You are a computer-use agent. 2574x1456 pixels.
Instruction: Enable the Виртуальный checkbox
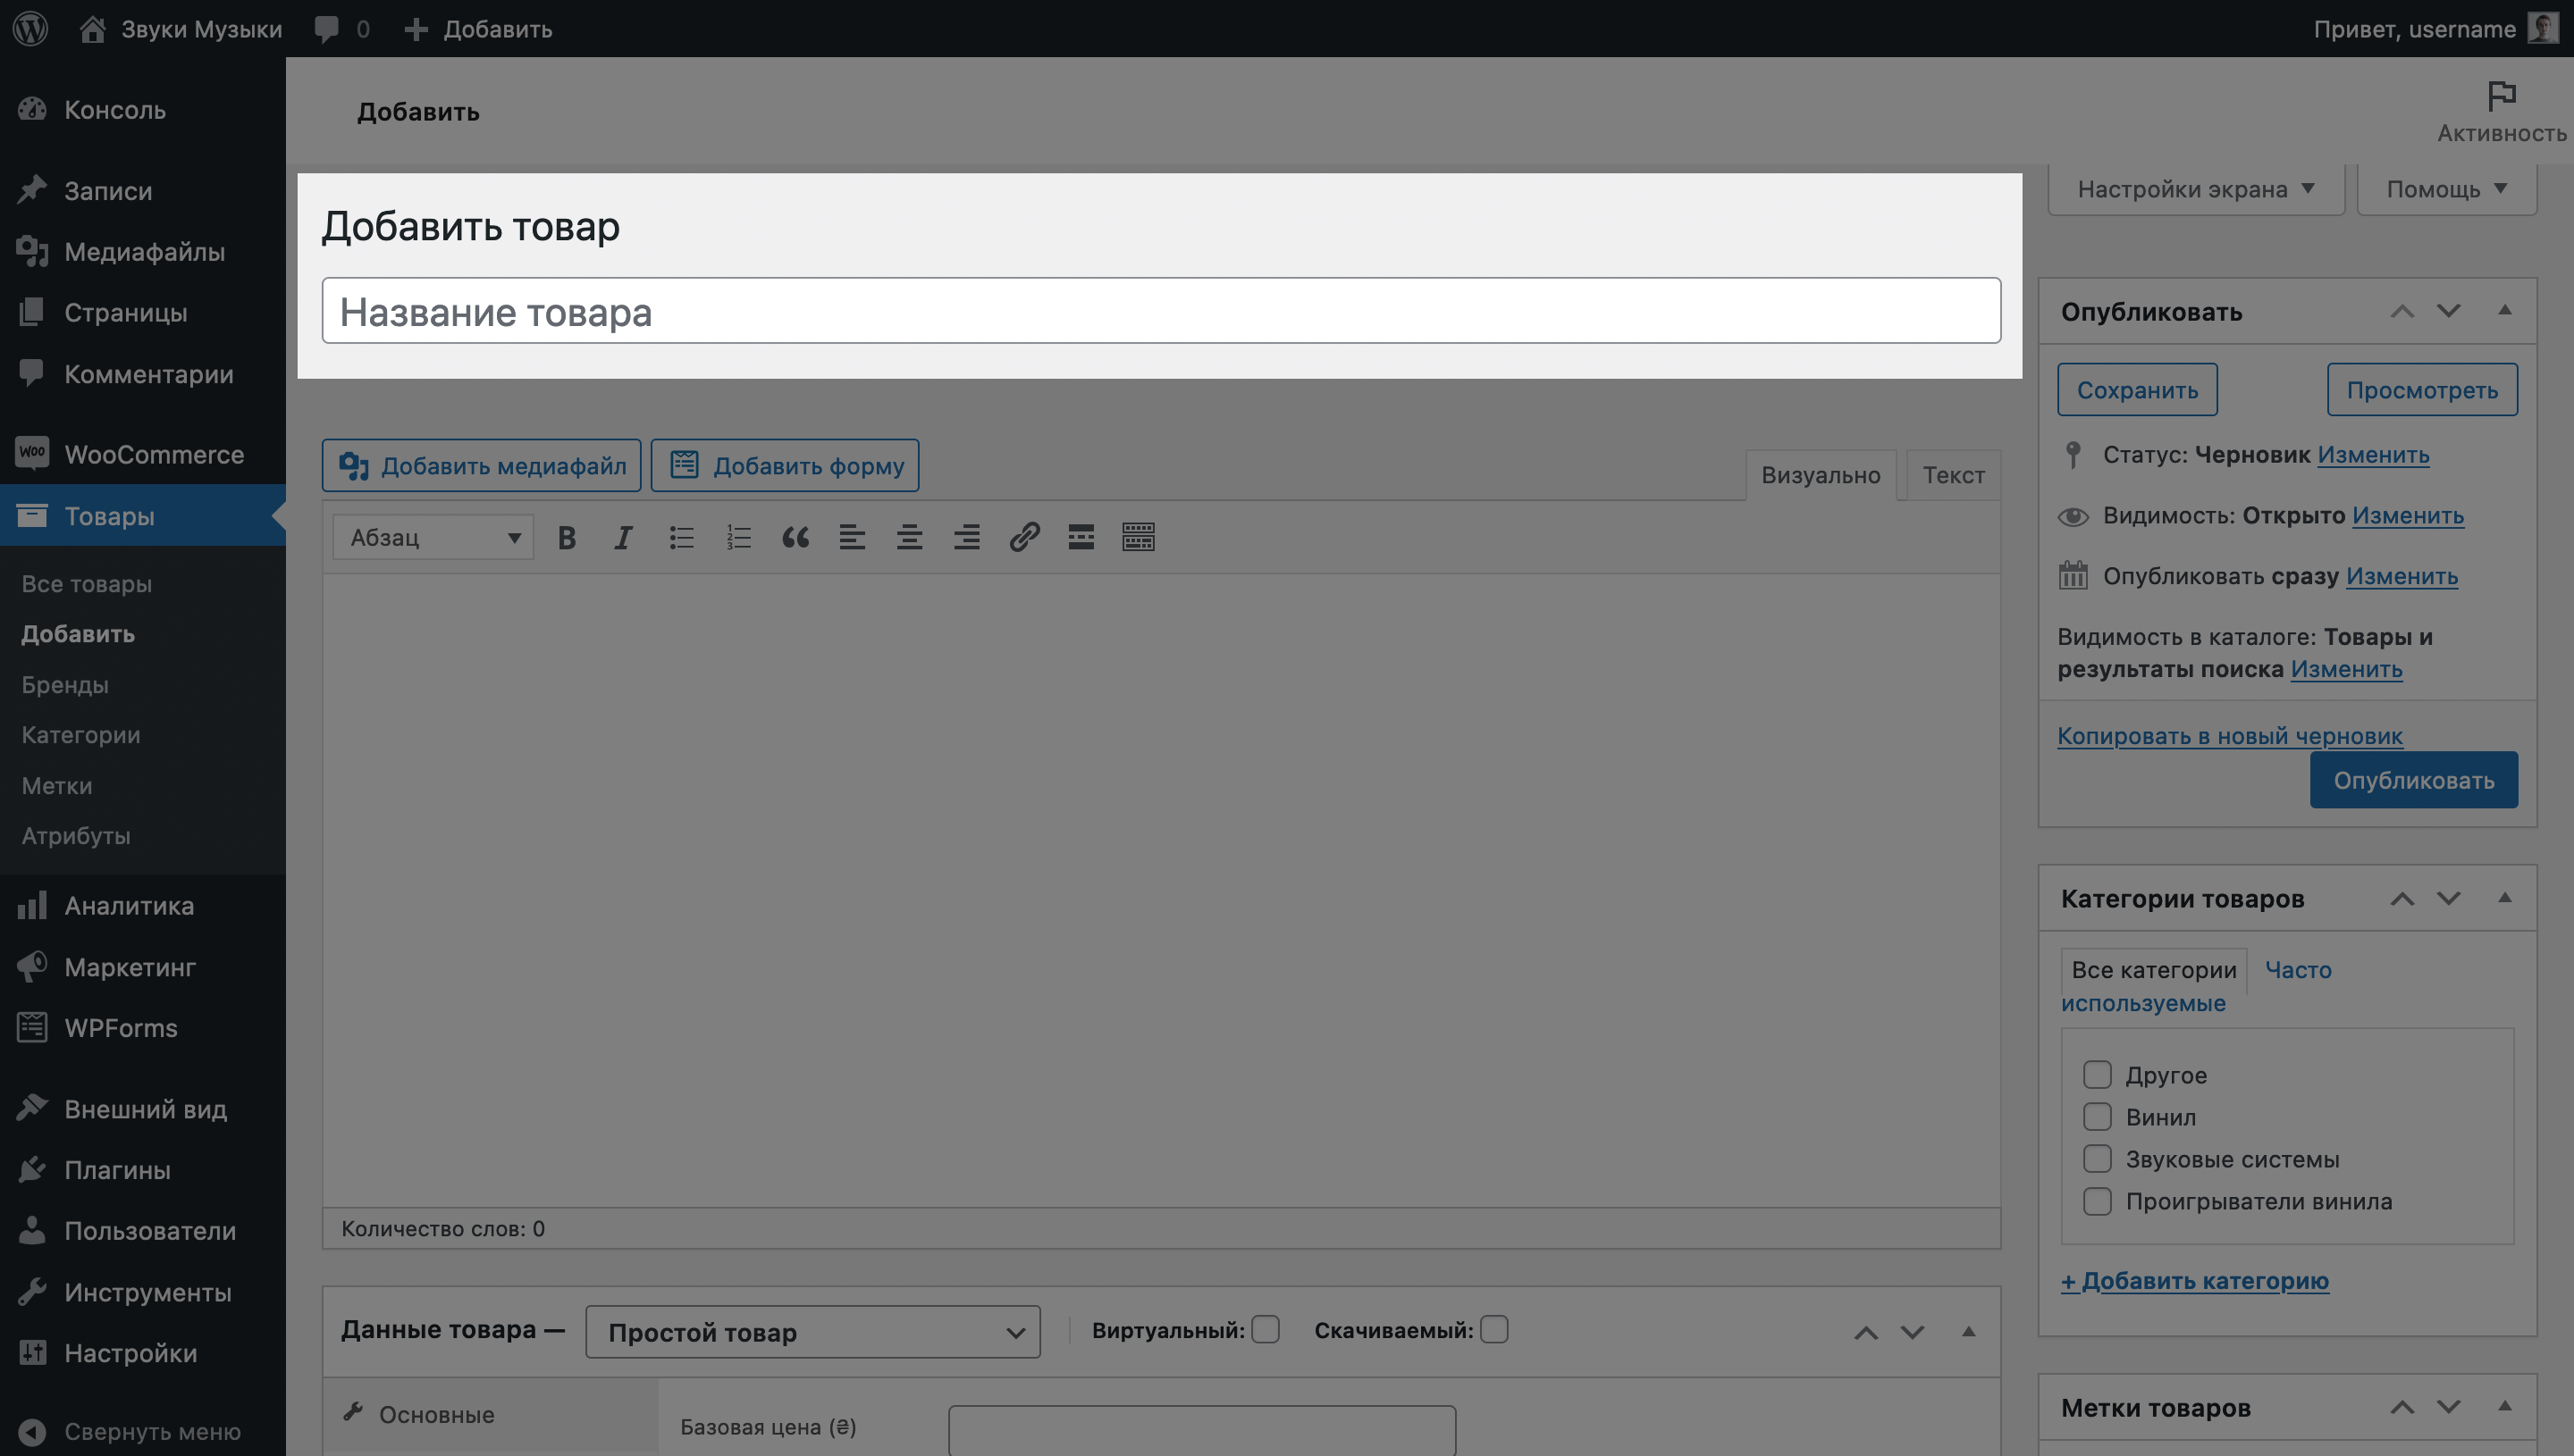1266,1330
